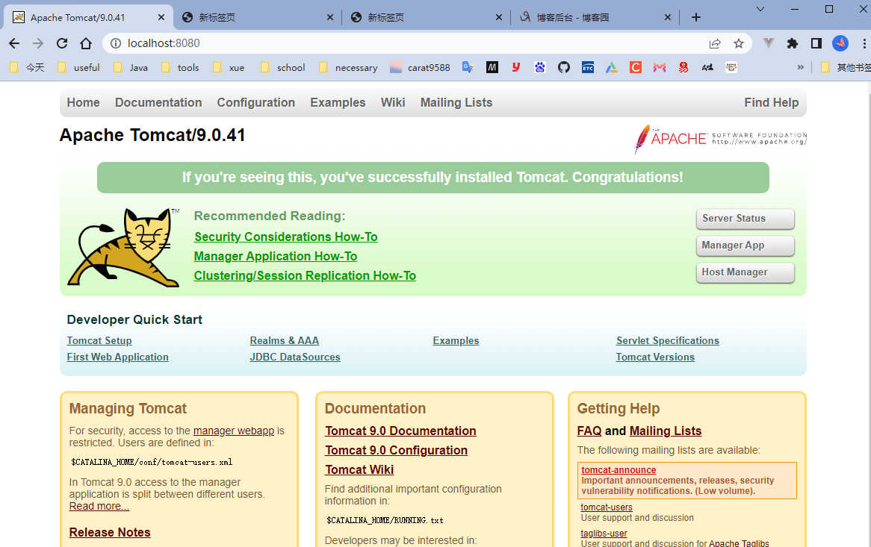Open Clustering/Session Replication How-To link

(305, 275)
